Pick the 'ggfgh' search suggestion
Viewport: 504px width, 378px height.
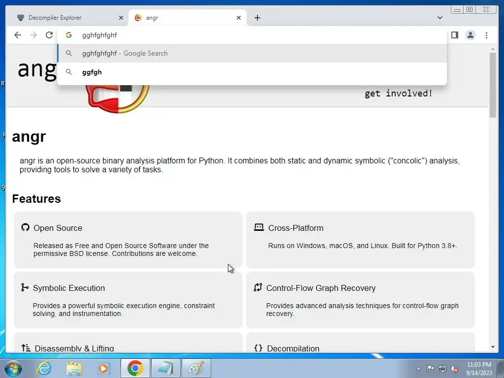point(252,72)
